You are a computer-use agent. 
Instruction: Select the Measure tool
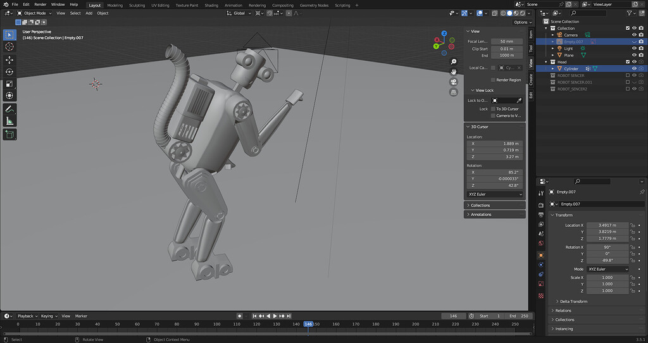[9, 121]
